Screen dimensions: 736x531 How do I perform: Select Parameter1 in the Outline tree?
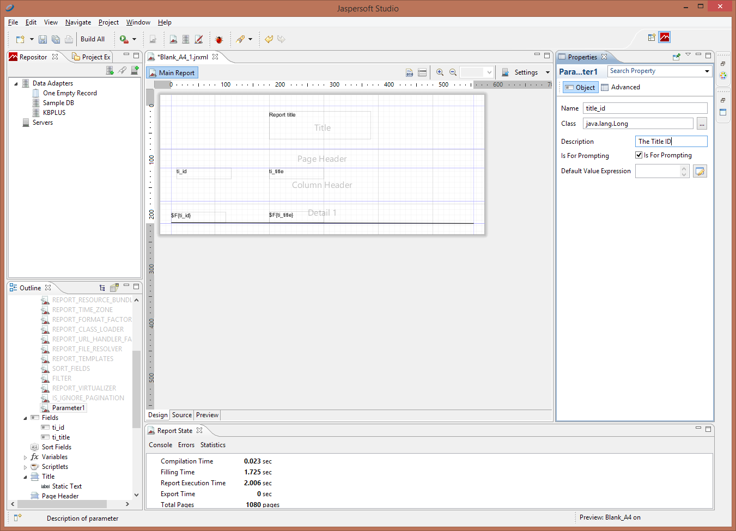68,408
